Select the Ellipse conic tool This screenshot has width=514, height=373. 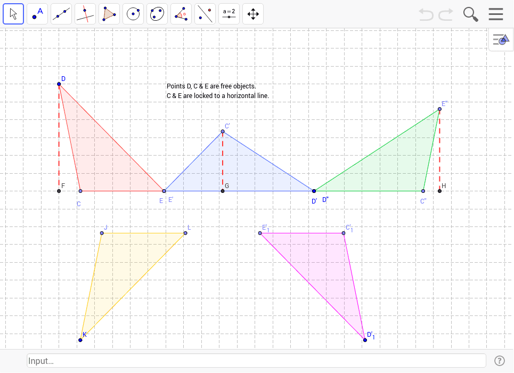157,14
